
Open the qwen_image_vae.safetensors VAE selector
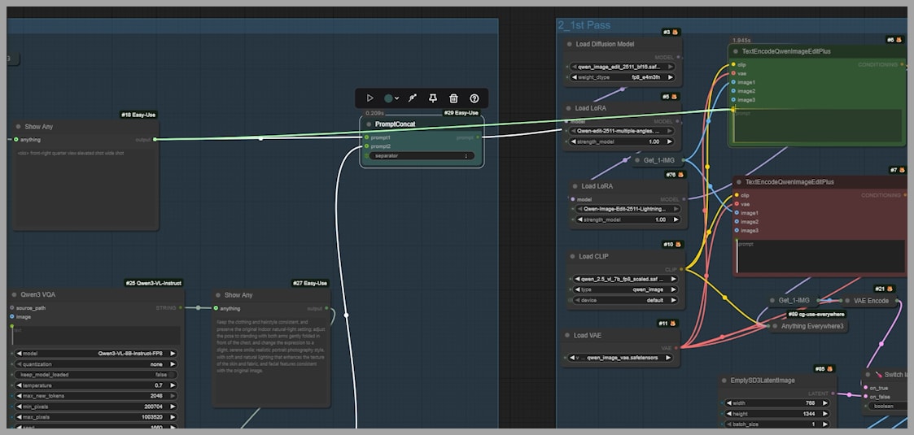[623, 357]
